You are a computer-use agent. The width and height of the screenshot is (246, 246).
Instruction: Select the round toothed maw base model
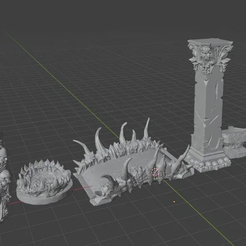click(44, 182)
